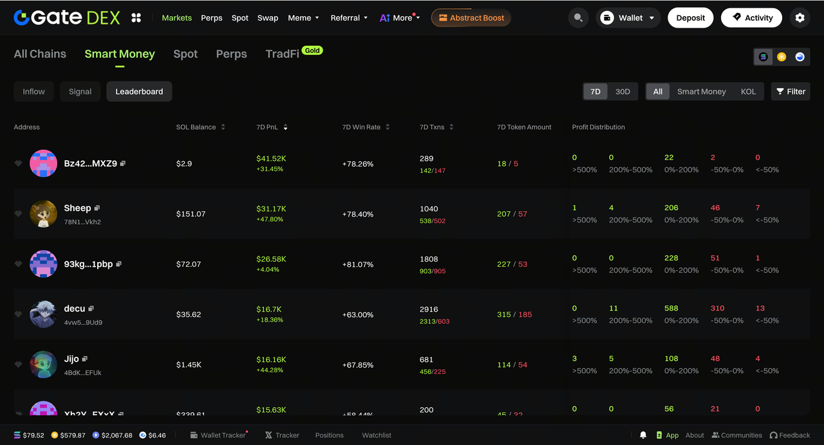This screenshot has width=824, height=445.
Task: Select the Solana chain icon
Action: pos(763,57)
